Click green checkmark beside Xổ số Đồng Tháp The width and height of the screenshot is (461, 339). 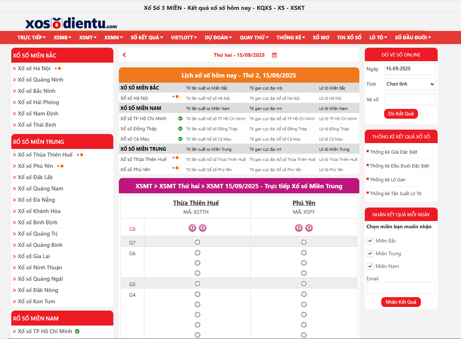(x=180, y=129)
